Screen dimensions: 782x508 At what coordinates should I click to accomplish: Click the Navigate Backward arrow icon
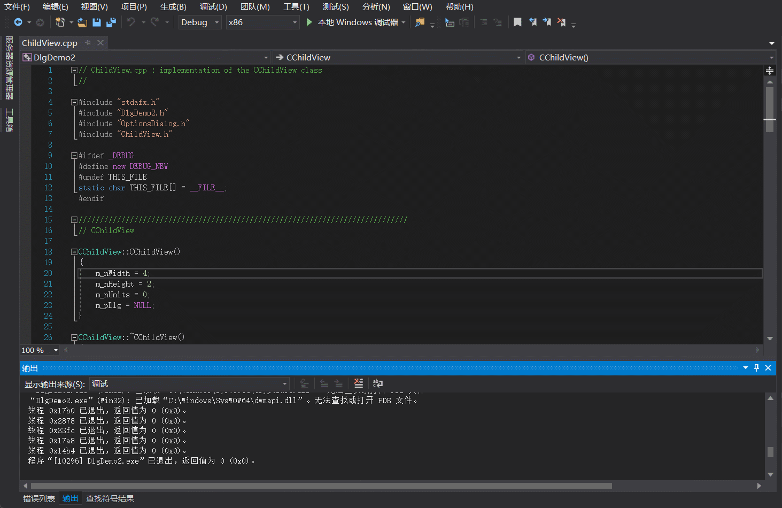tap(18, 22)
